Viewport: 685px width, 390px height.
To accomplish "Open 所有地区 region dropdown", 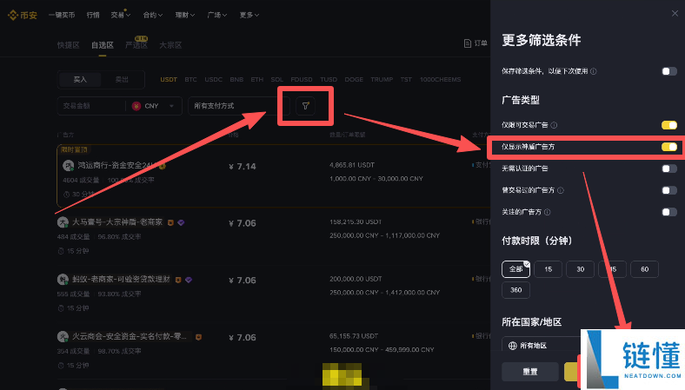I will click(542, 345).
